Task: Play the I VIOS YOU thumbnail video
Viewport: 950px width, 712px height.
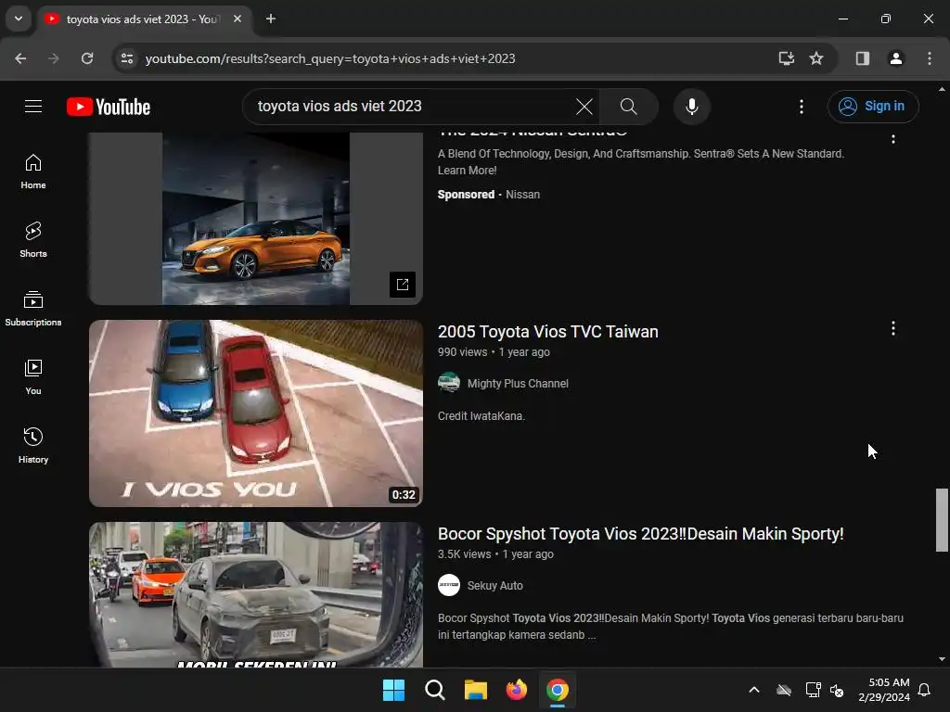Action: pyautogui.click(x=256, y=413)
